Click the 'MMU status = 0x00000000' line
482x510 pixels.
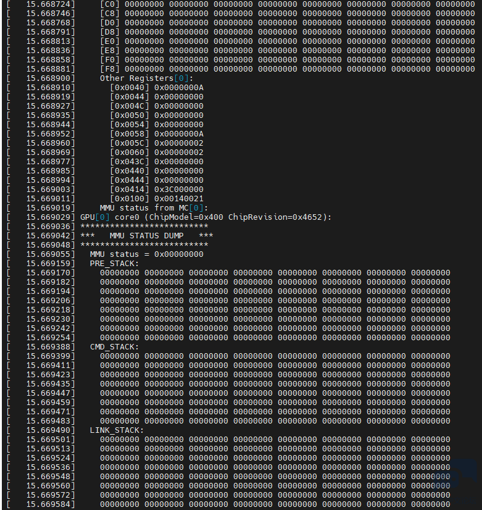147,254
